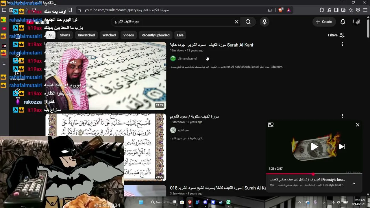Click the taskbar Search box
This screenshot has height=208, width=370.
tap(158, 202)
